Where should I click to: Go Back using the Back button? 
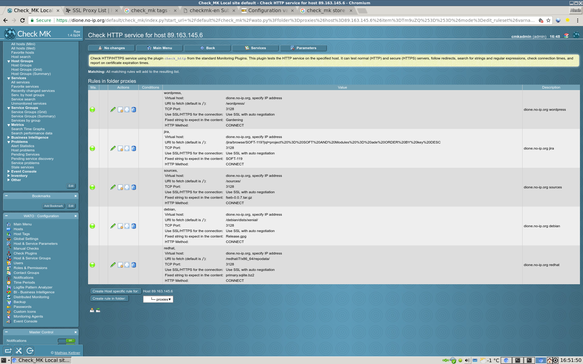tap(207, 48)
